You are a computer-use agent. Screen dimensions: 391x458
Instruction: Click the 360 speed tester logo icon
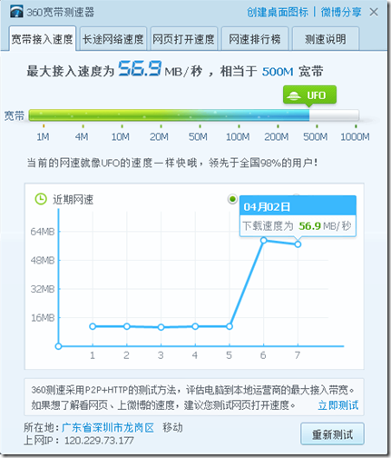coord(16,12)
